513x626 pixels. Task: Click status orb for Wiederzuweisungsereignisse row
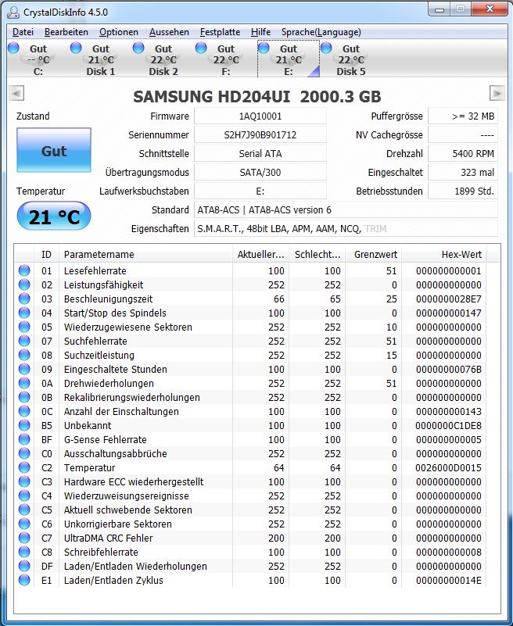coord(24,495)
